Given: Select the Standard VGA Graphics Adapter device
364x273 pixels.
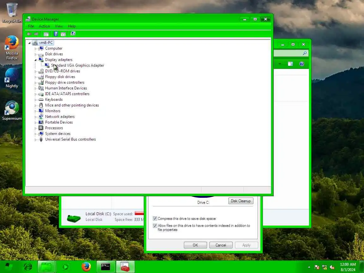Looking at the screenshot, I should 77,65.
